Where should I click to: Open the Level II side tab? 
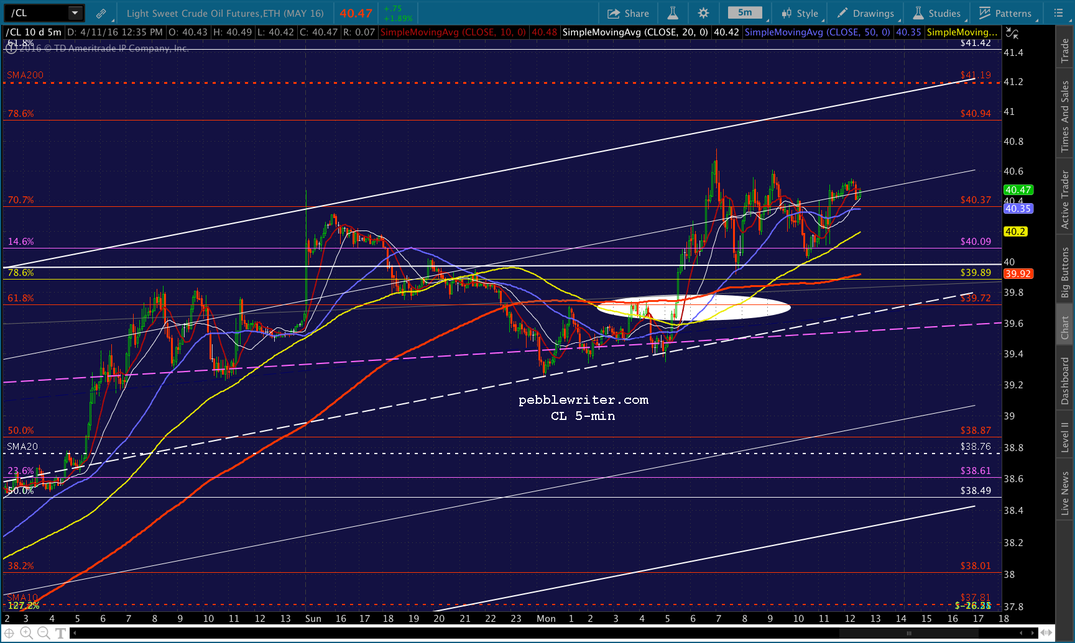(1065, 437)
